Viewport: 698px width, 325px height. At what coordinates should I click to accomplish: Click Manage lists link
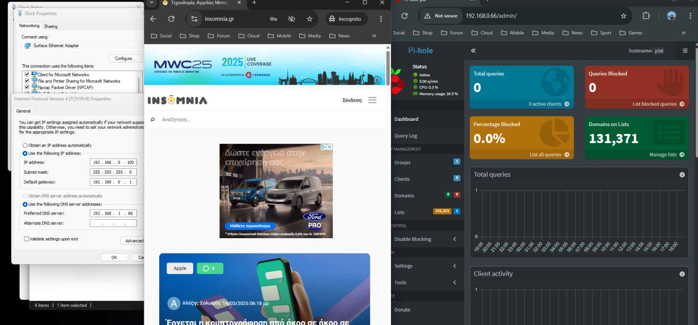(667, 154)
